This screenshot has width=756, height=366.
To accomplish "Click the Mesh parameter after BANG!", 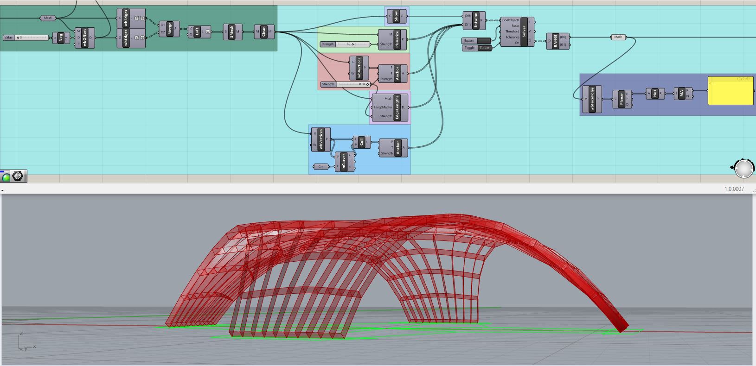I will click(618, 37).
